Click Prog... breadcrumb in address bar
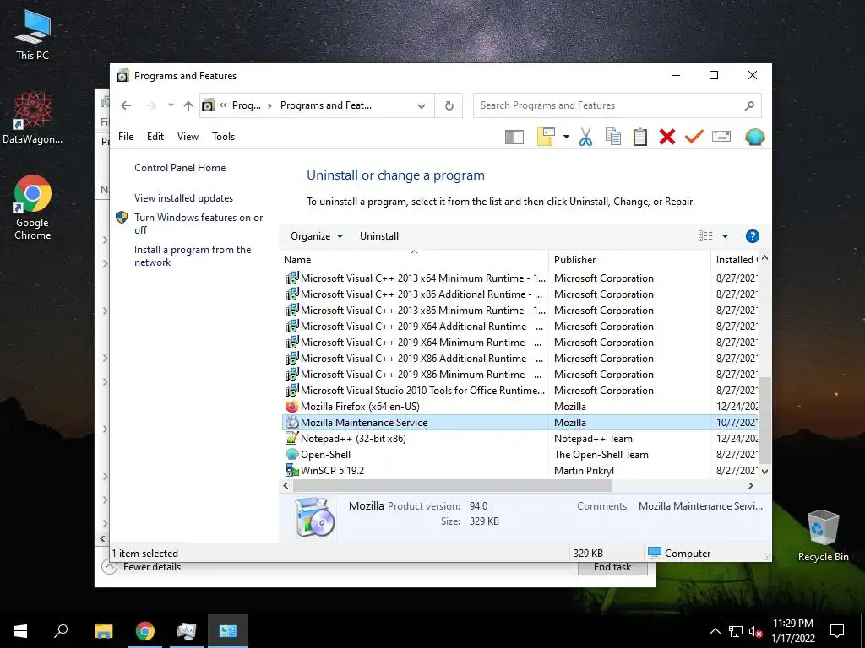Screen dimensions: 865x648 246,105
